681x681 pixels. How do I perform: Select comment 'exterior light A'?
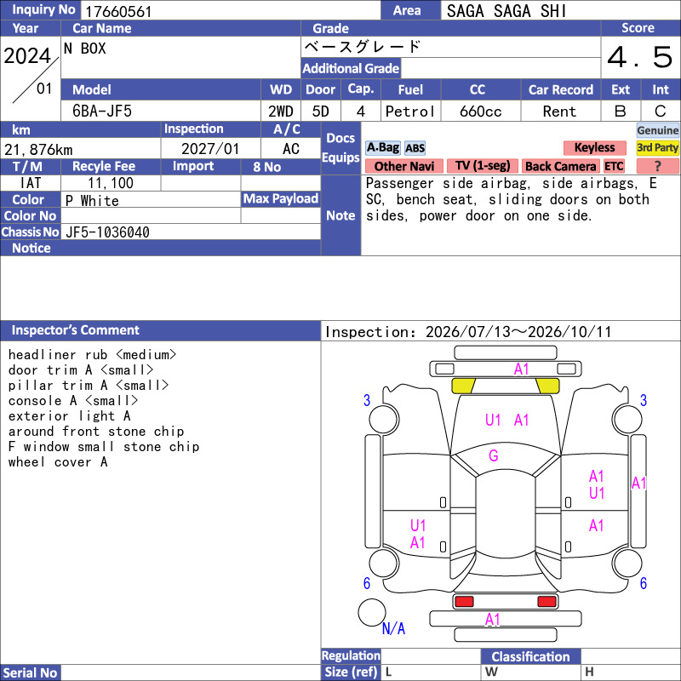click(x=69, y=416)
